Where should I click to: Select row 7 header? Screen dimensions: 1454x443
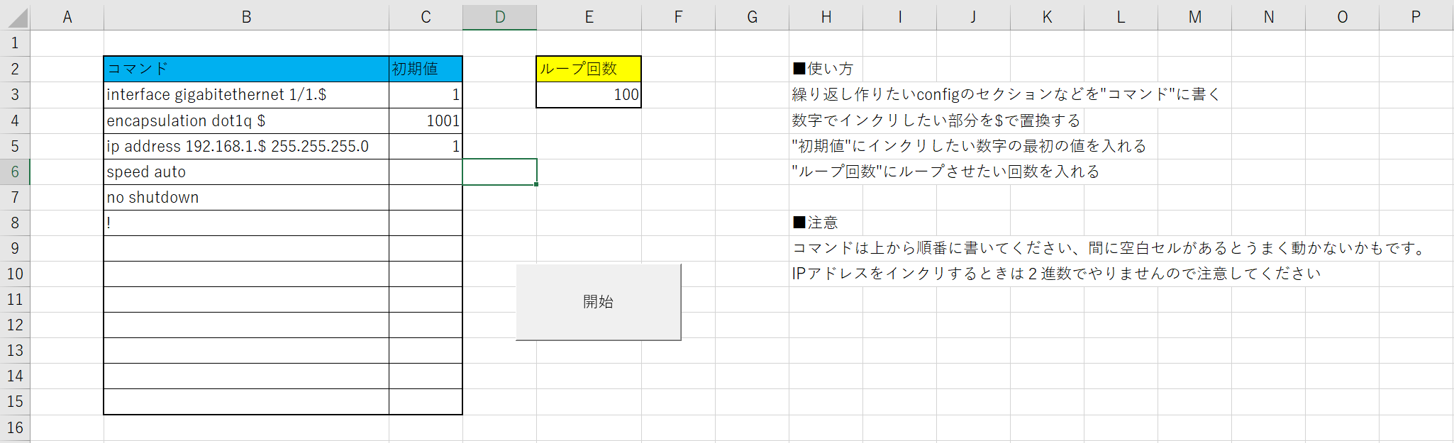(15, 197)
